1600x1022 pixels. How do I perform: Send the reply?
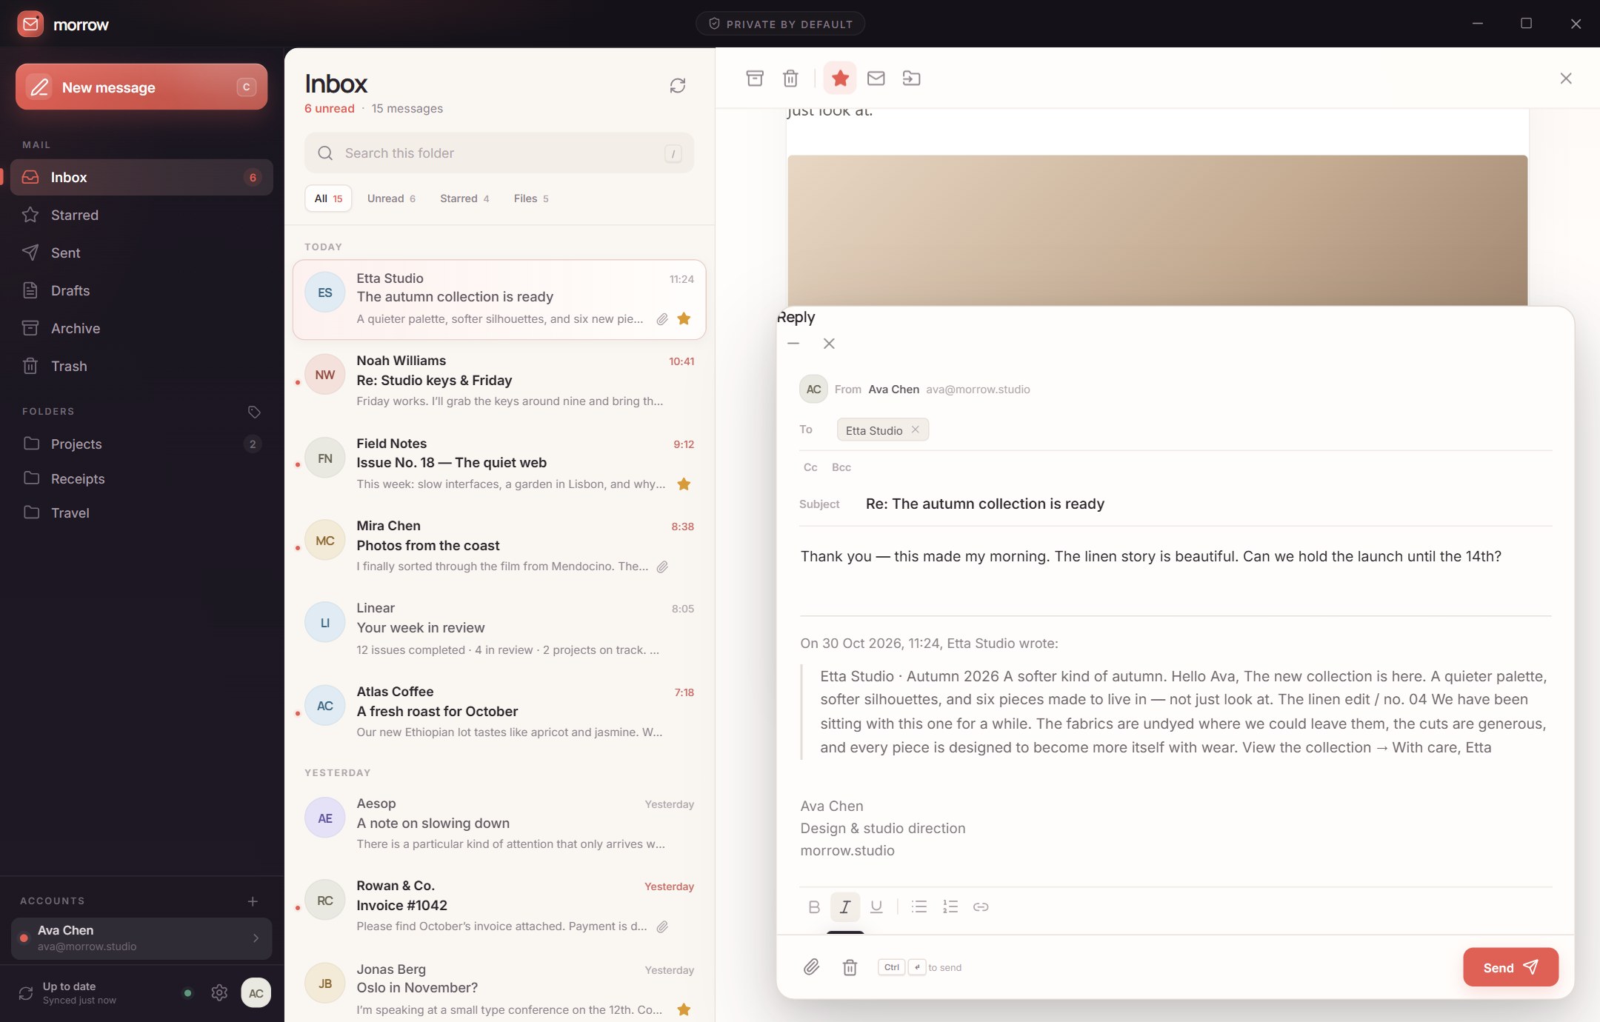(x=1510, y=967)
